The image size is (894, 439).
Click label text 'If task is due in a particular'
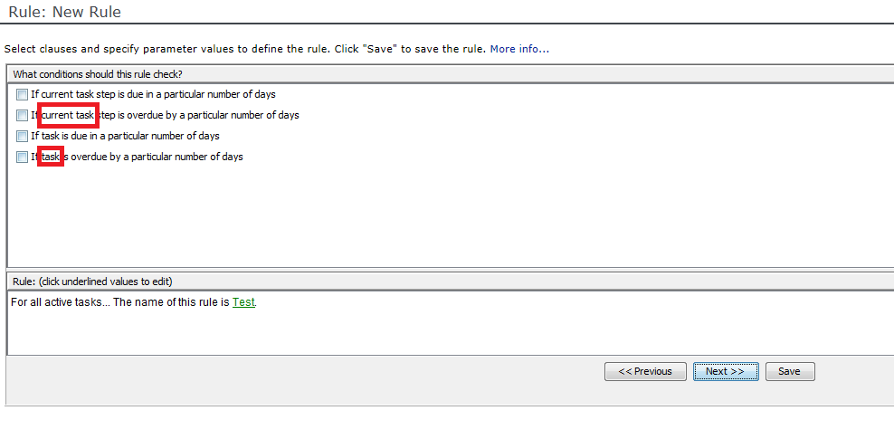pos(90,137)
